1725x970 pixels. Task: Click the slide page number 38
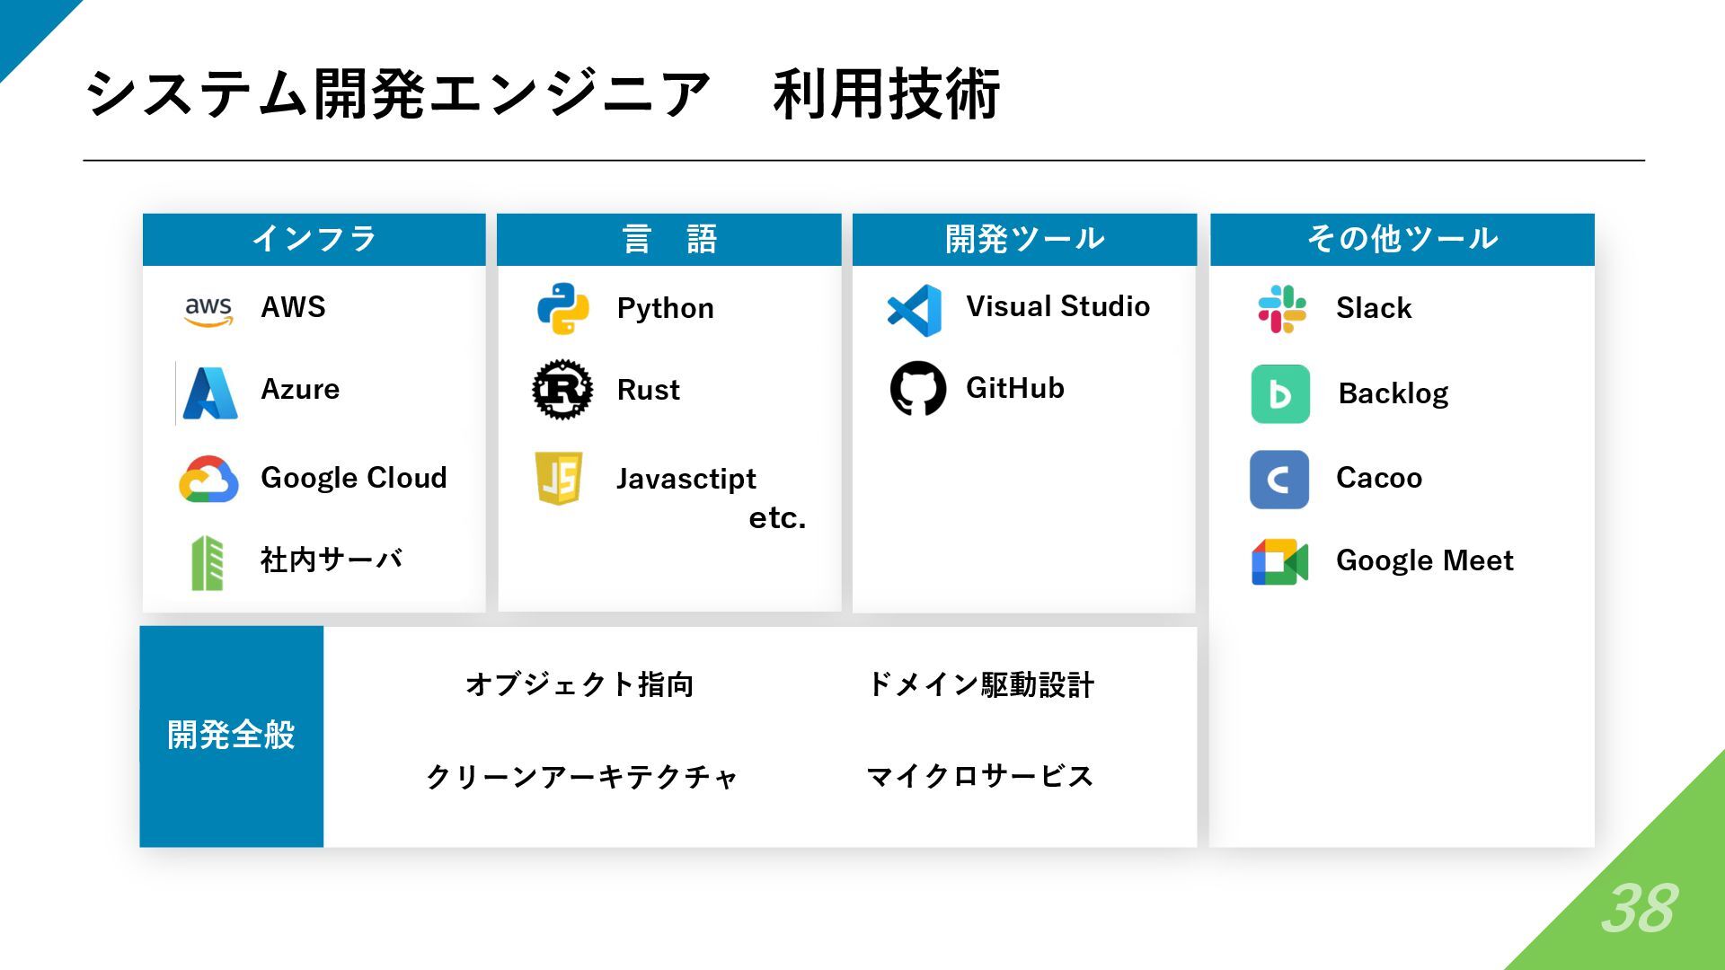tap(1639, 909)
